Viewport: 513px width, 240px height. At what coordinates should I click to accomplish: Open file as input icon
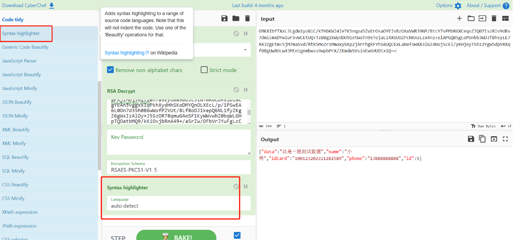(482, 18)
